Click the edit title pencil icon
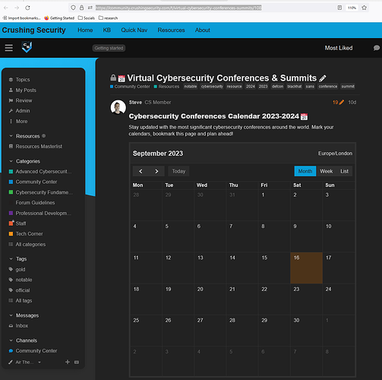The height and width of the screenshot is (380, 382). pyautogui.click(x=323, y=78)
